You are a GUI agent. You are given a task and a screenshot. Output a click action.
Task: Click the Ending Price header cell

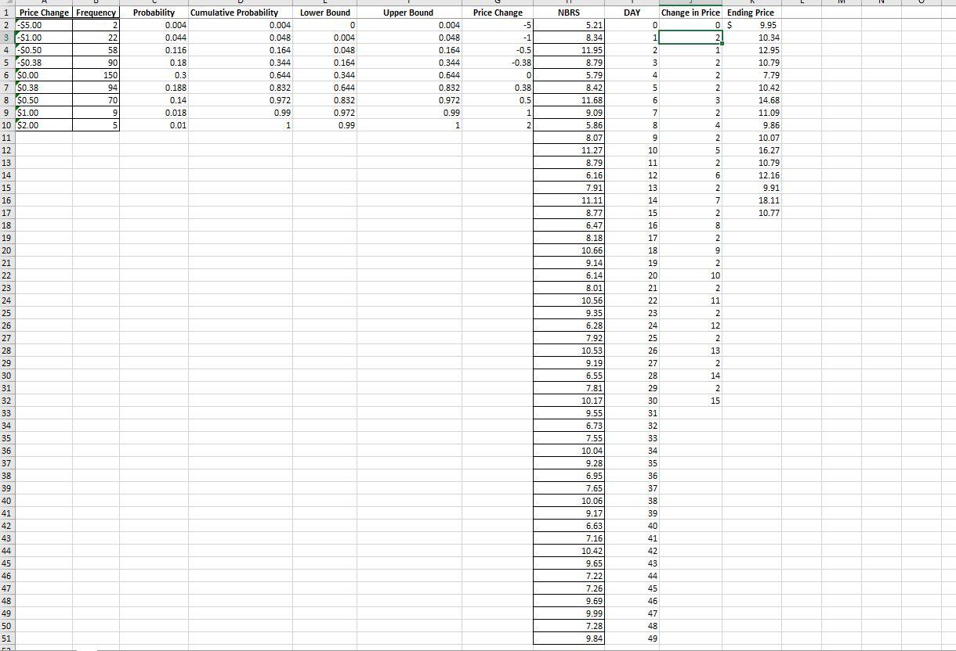pyautogui.click(x=749, y=13)
